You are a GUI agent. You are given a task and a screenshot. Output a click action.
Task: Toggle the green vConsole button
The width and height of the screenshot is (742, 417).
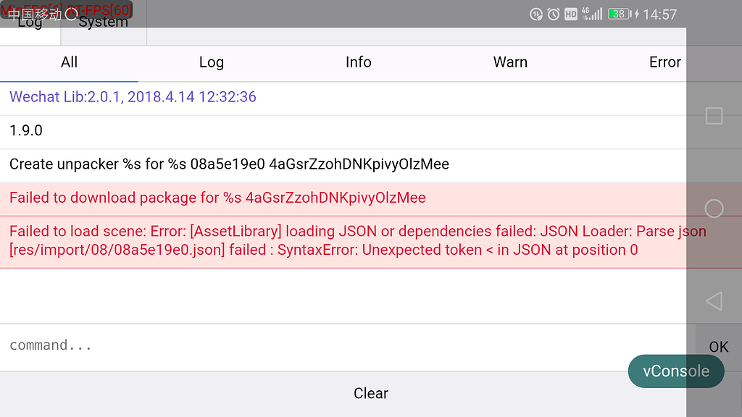(x=675, y=371)
